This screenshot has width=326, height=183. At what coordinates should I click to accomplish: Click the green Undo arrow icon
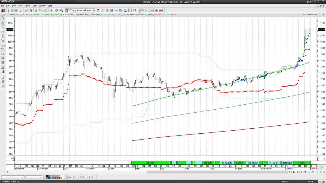pyautogui.click(x=51, y=10)
